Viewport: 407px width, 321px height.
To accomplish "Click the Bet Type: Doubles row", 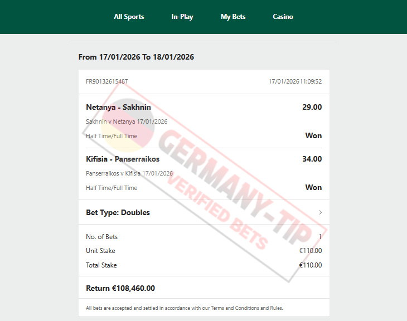I will [204, 212].
